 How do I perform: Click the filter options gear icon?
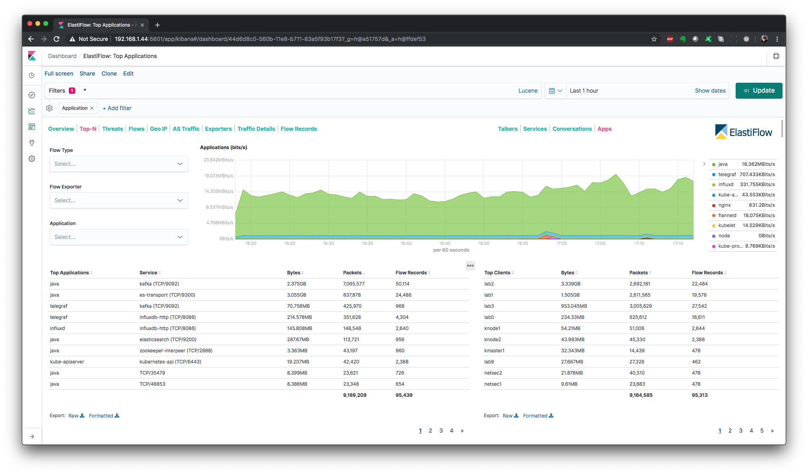pyautogui.click(x=49, y=108)
